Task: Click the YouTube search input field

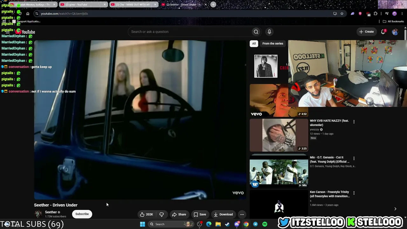Action: (190, 32)
